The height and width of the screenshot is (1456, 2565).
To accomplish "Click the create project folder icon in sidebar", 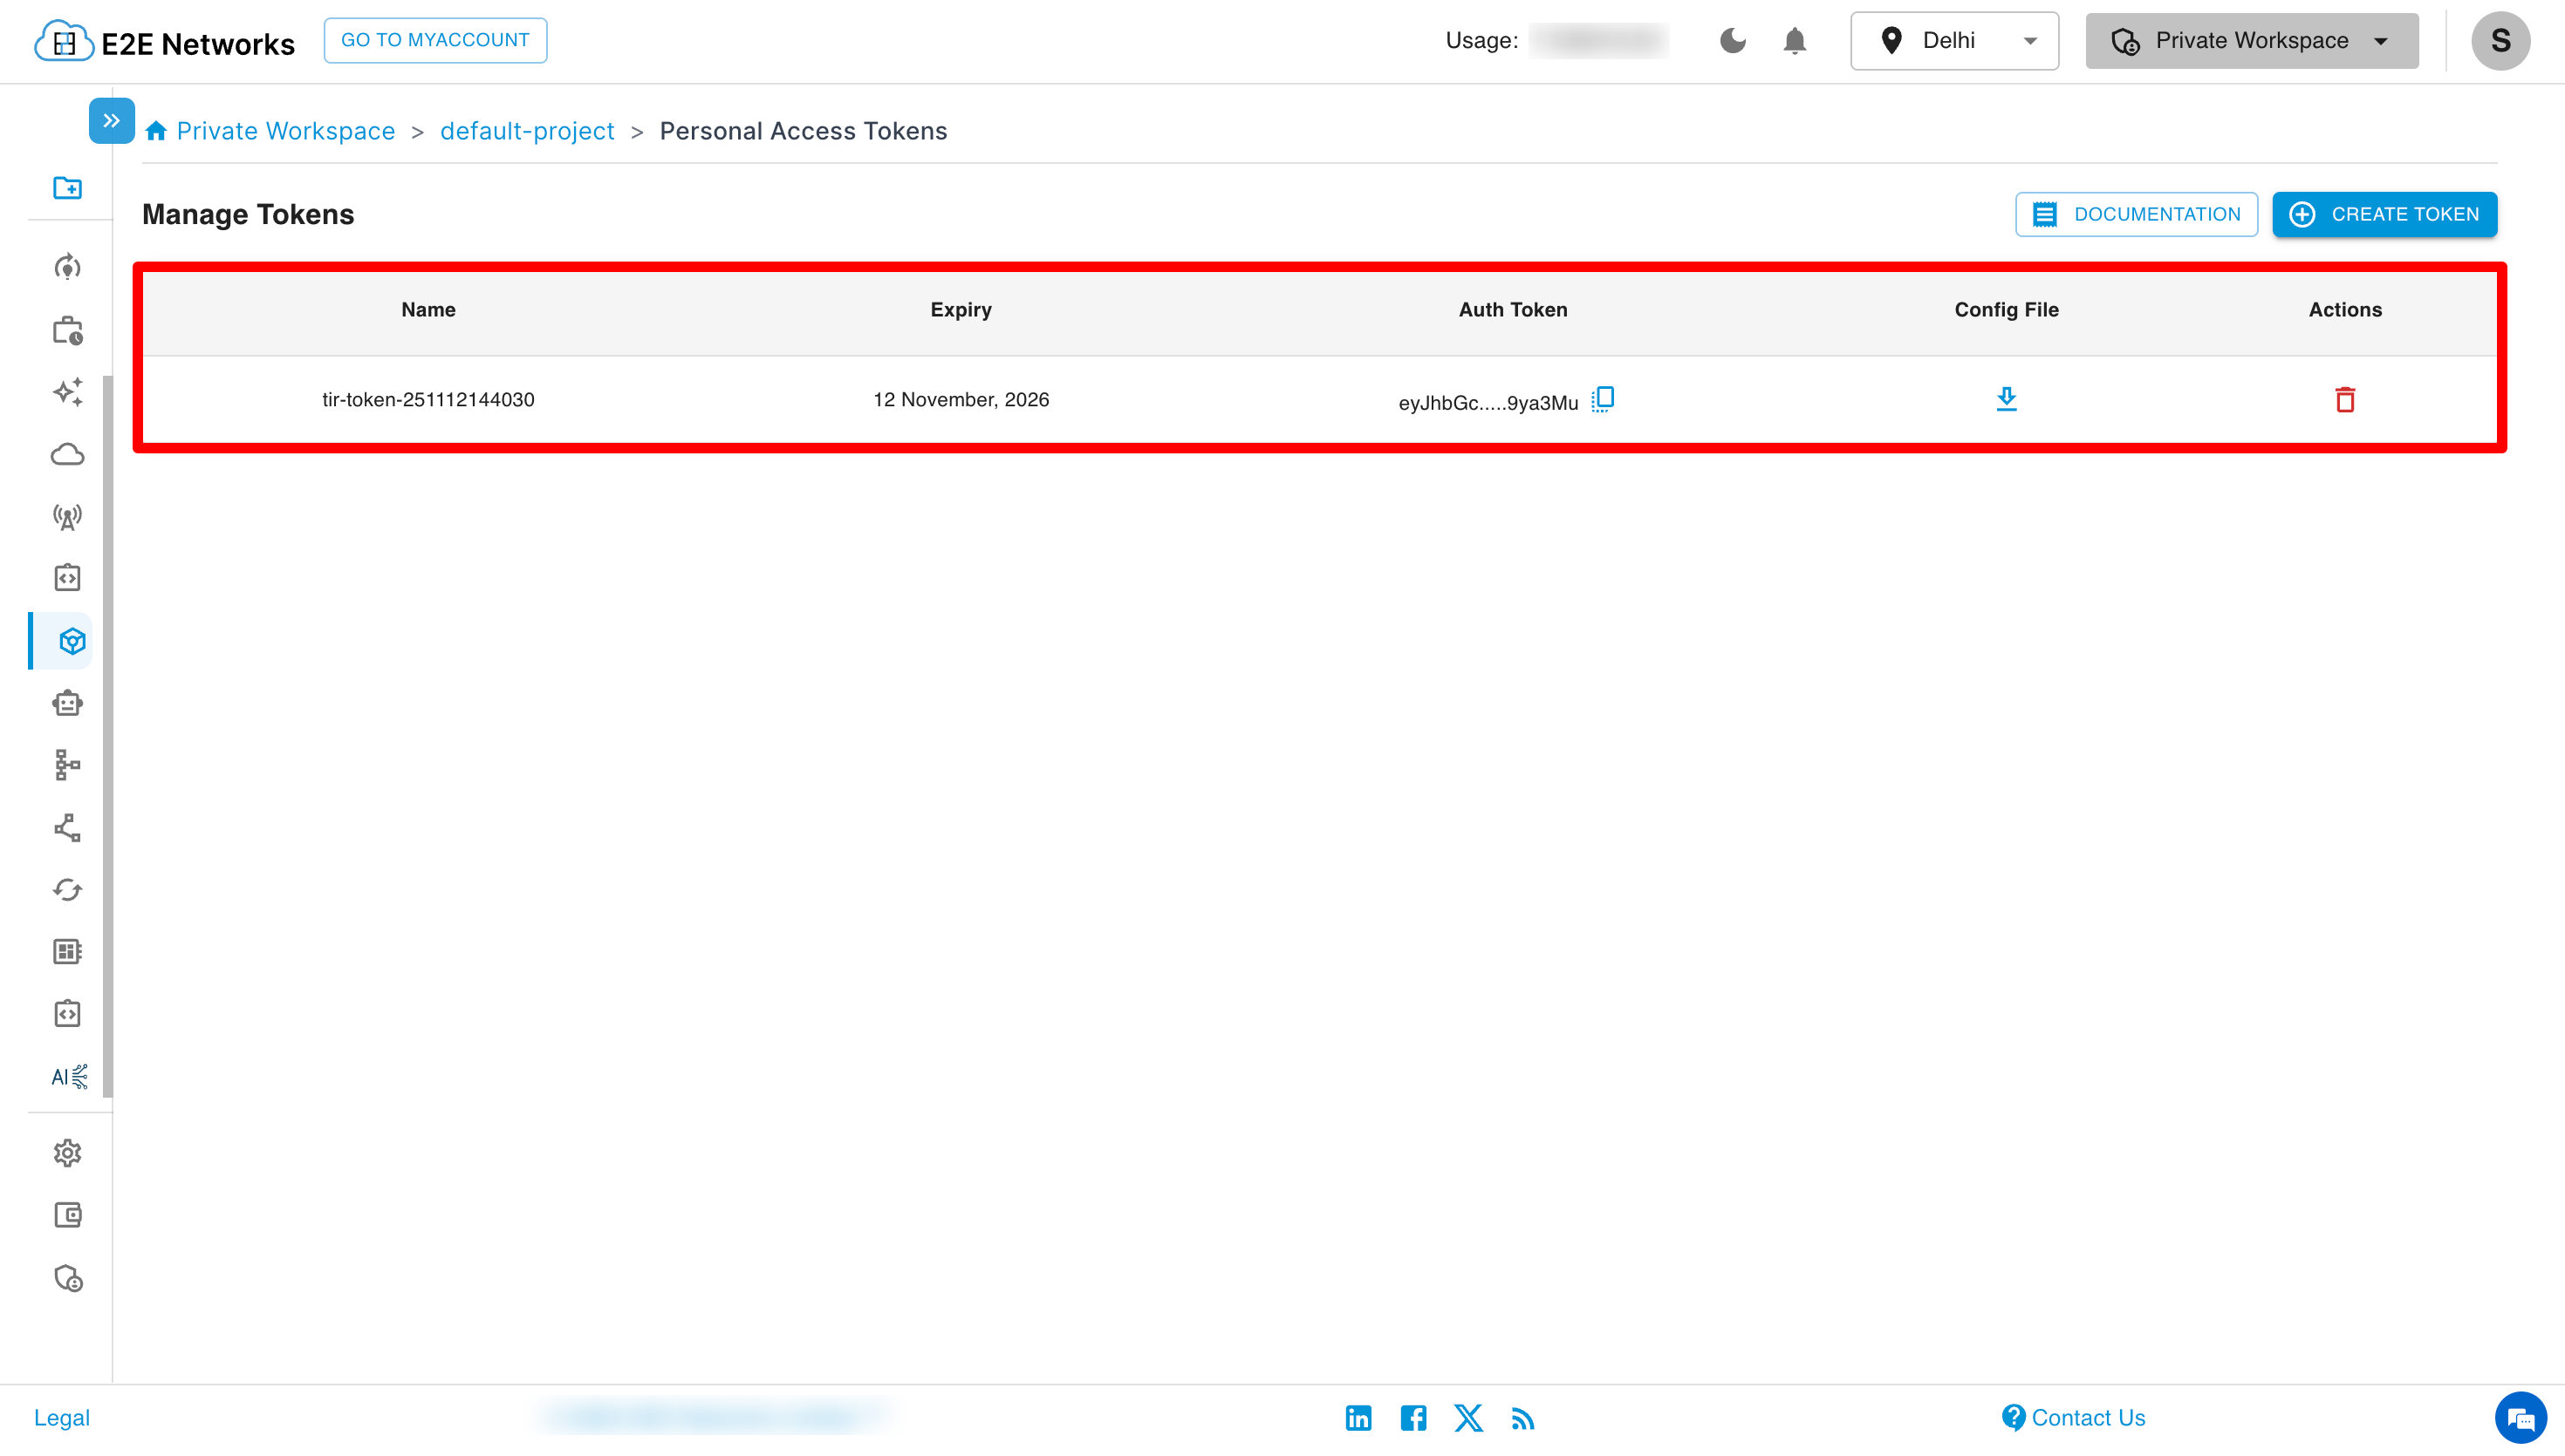I will [67, 188].
